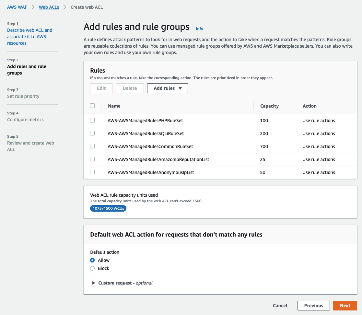
Task: Check AWS-AWSManagedRulesSQLiRuleSet row checkbox
Action: (x=92, y=133)
